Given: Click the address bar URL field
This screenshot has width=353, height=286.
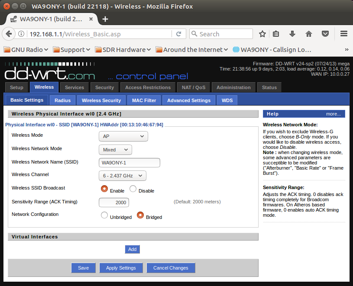Looking at the screenshot, I should 100,34.
